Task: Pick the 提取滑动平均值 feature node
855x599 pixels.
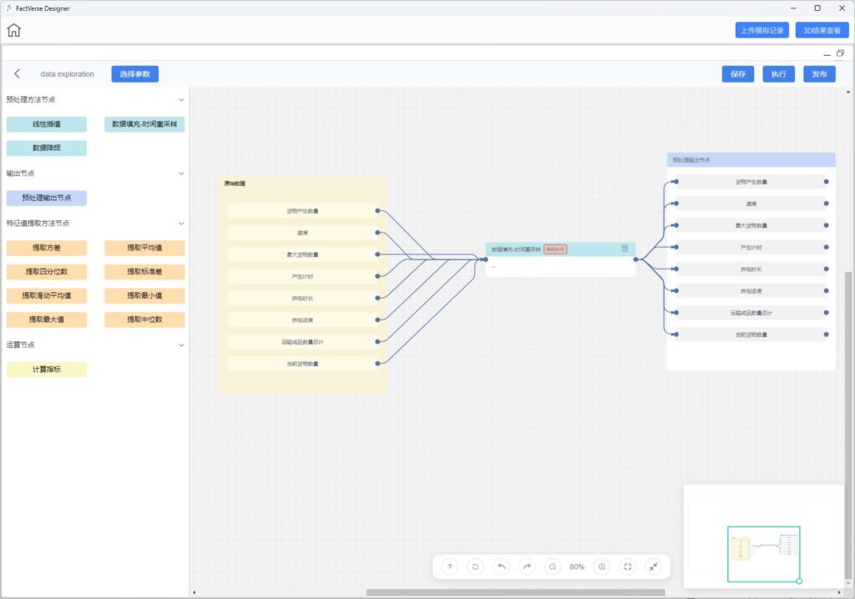Action: (x=47, y=295)
